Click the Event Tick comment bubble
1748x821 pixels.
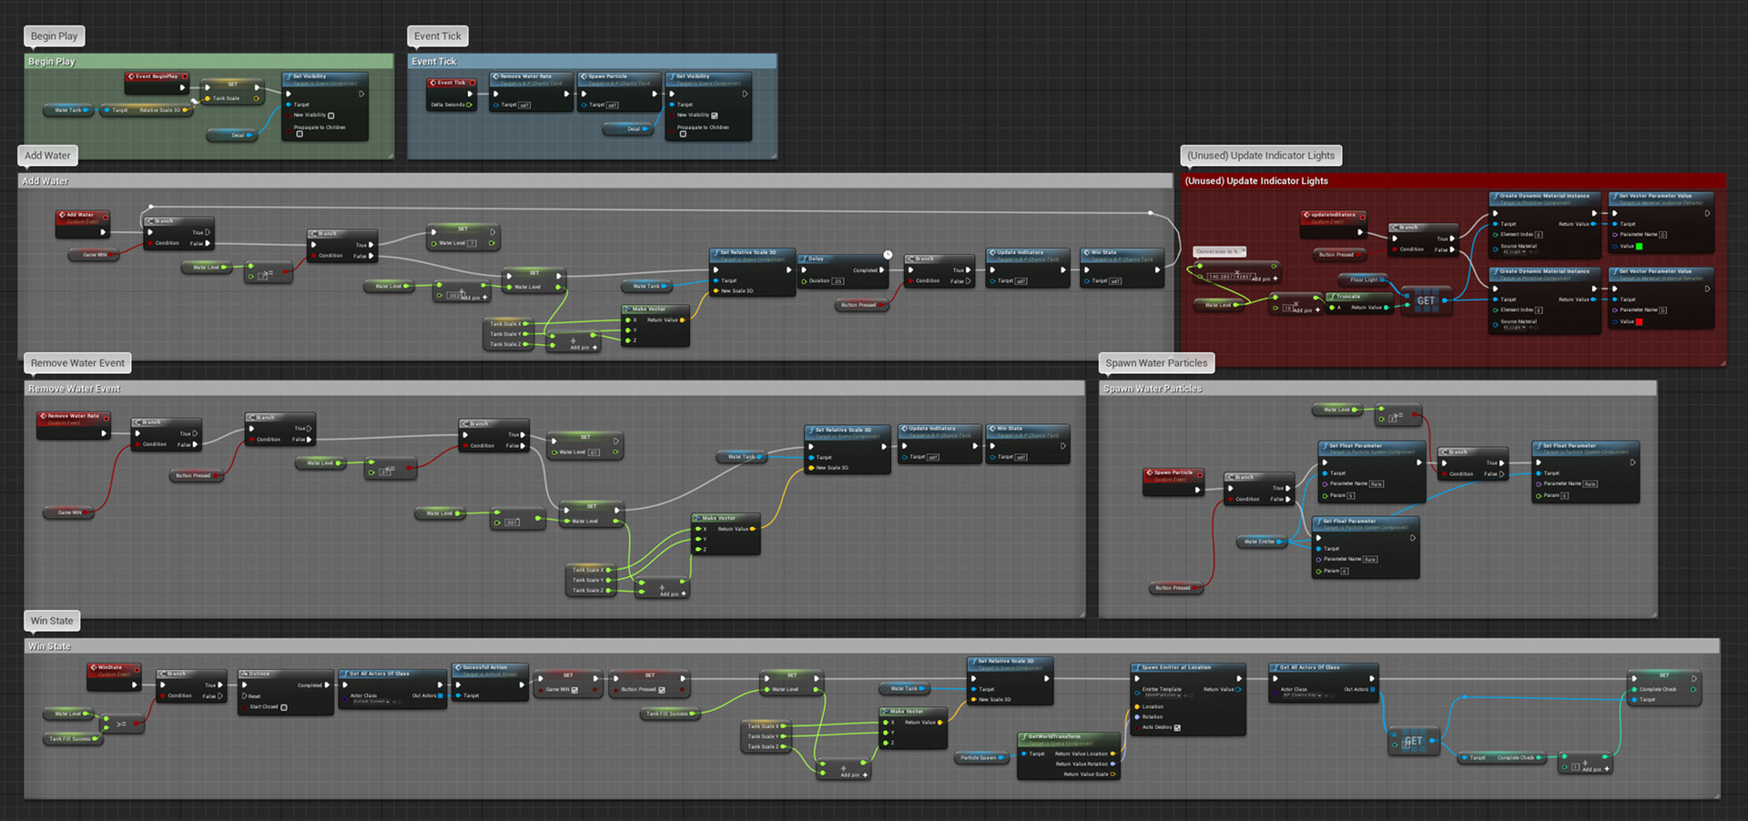pyautogui.click(x=438, y=36)
